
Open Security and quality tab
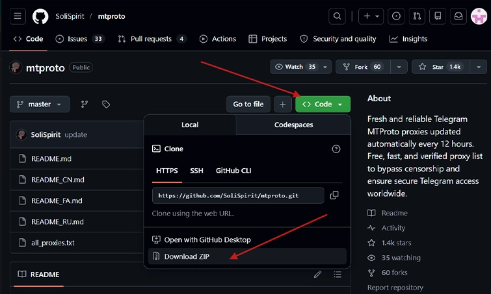coord(338,39)
